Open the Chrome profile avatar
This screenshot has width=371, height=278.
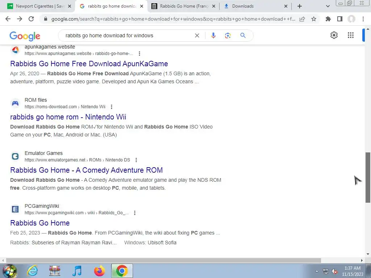tap(351, 19)
